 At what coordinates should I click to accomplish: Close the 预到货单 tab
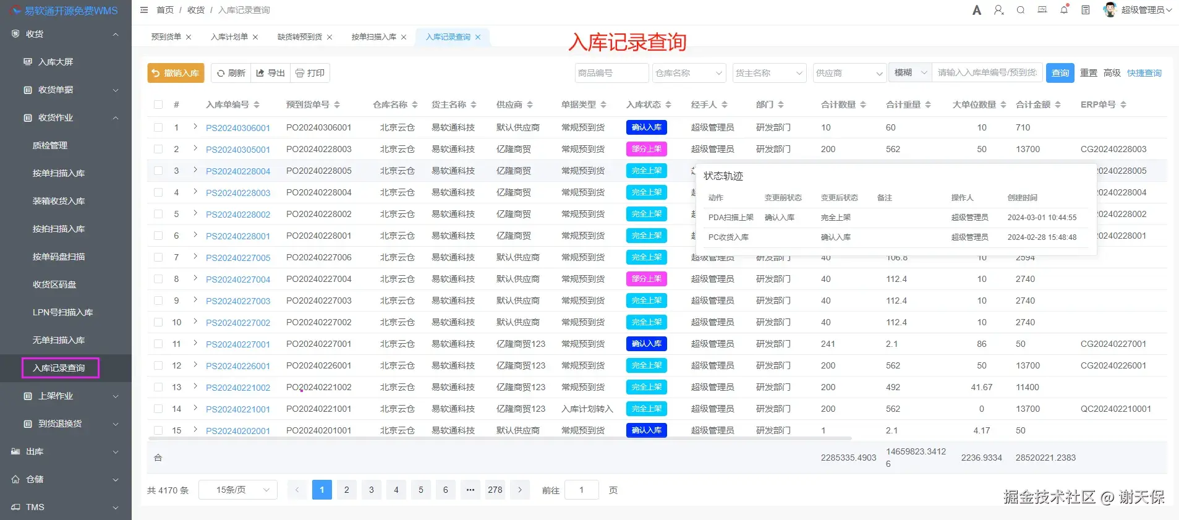189,37
